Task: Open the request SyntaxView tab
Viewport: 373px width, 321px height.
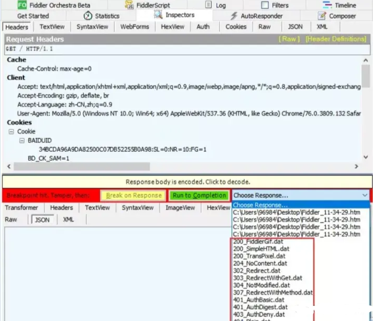Action: click(x=92, y=27)
